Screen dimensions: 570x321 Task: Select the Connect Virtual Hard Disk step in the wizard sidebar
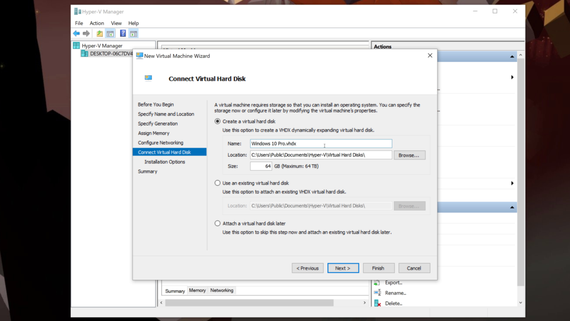point(170,152)
